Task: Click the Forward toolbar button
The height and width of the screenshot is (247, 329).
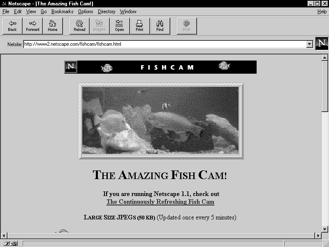Action: 32,26
